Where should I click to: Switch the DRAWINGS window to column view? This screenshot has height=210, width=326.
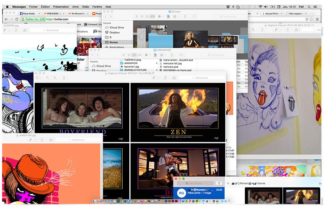(134, 55)
